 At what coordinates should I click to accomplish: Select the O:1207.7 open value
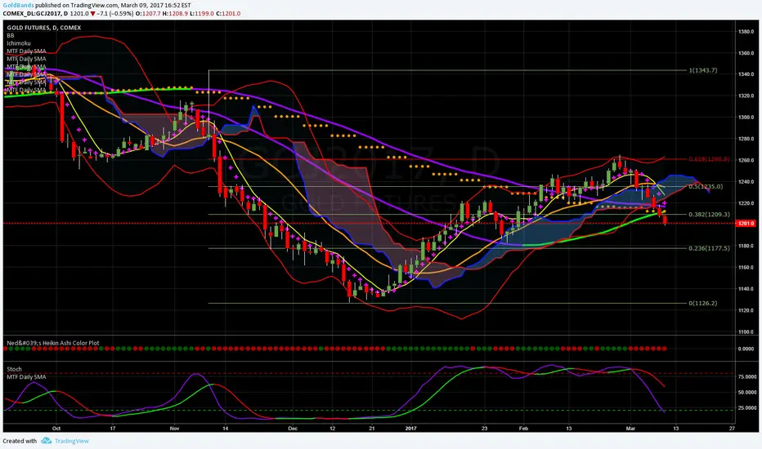(x=148, y=14)
